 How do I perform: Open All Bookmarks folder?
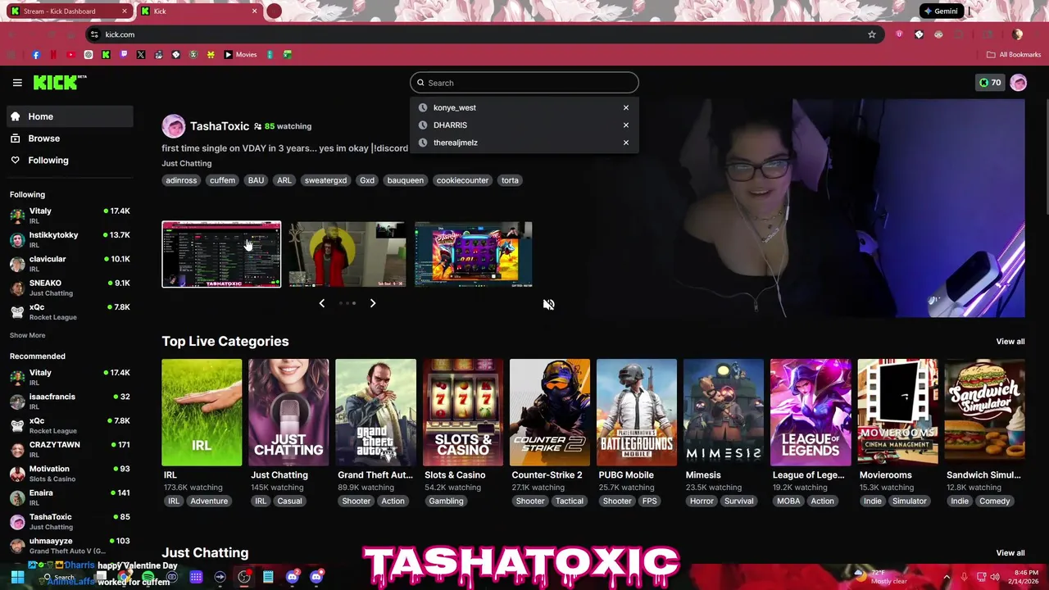(x=1014, y=55)
